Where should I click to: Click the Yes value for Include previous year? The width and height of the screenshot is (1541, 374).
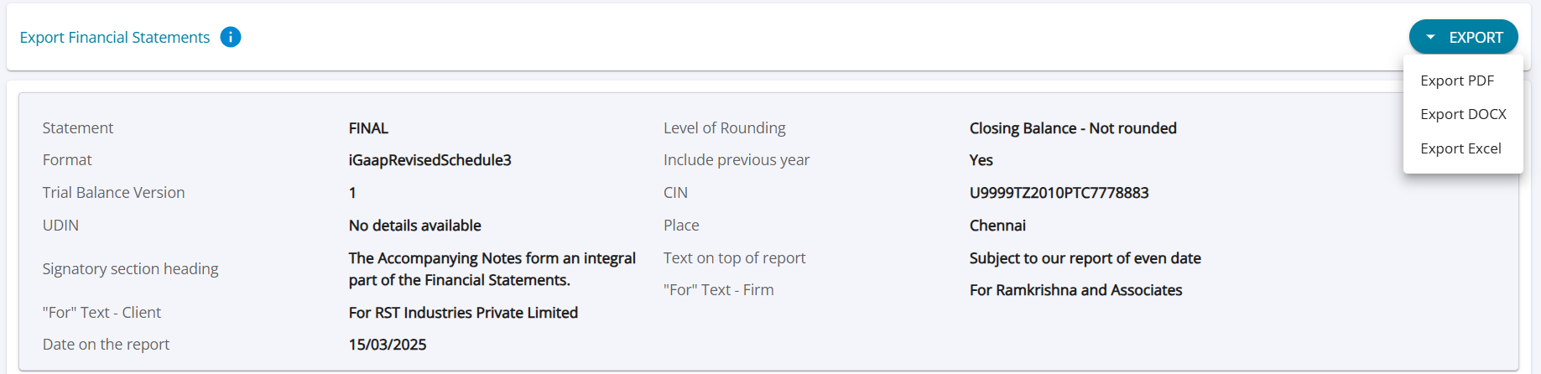[x=981, y=160]
